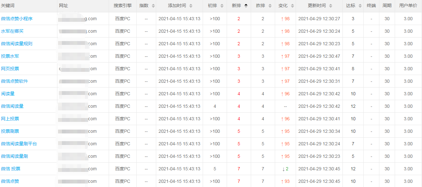422x187 pixels.
Task: Click 百度PC in 投票水军 row
Action: point(122,56)
